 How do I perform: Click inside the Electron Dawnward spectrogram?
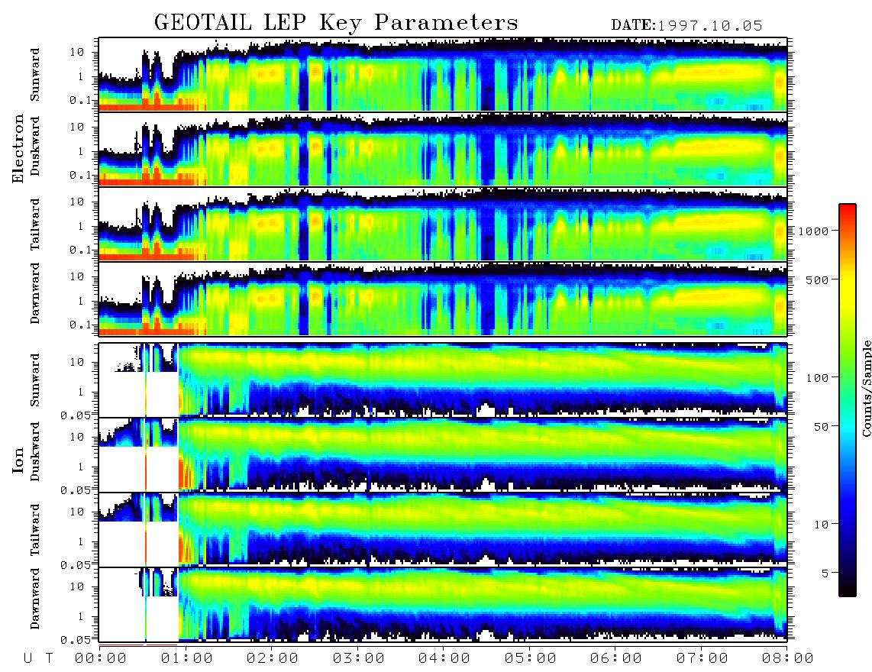tap(443, 299)
